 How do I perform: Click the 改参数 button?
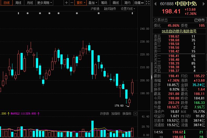point(104,113)
